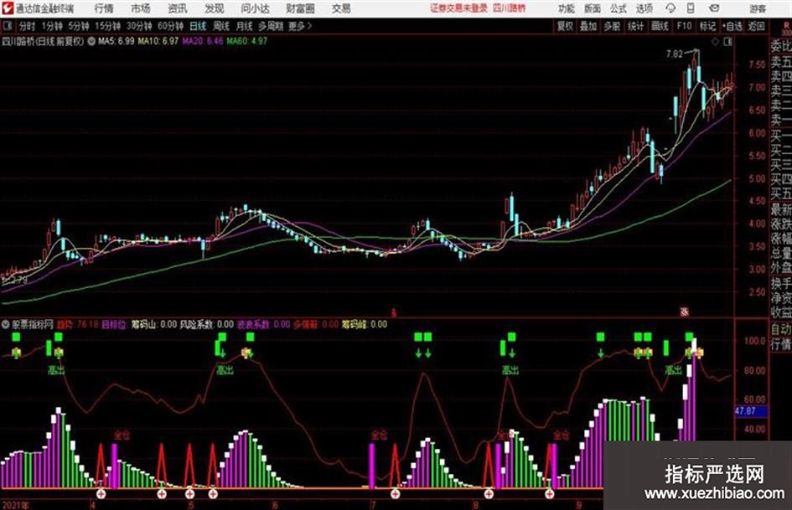The height and width of the screenshot is (510, 792).
Task: Add stock to 自选 watchlist
Action: coord(732,26)
